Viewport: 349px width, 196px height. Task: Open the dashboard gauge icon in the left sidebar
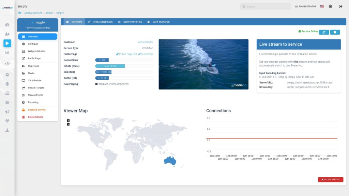tap(7, 25)
